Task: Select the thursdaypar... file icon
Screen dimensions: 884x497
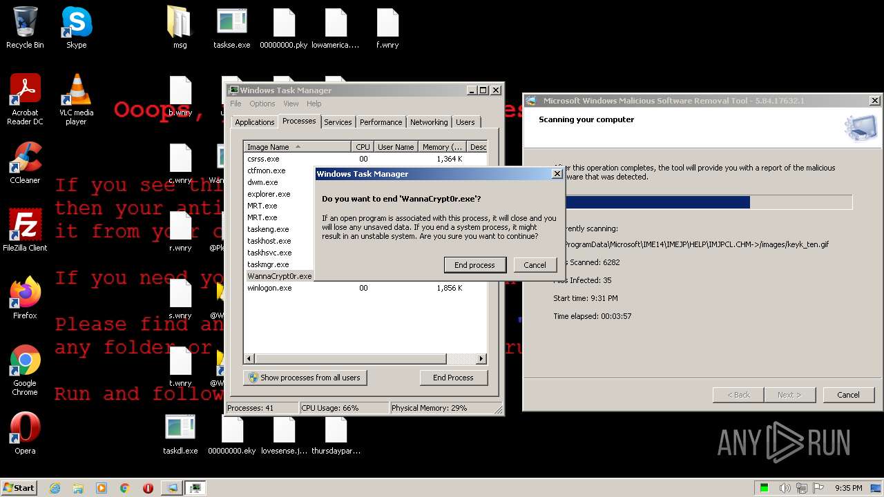Action: click(x=336, y=433)
